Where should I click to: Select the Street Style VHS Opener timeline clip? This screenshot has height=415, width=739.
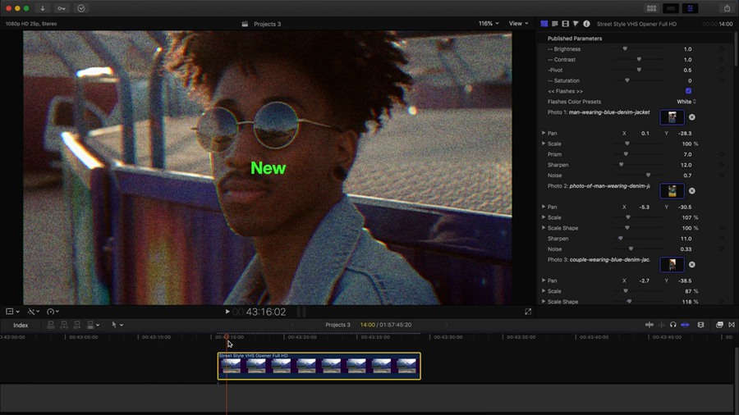[319, 366]
